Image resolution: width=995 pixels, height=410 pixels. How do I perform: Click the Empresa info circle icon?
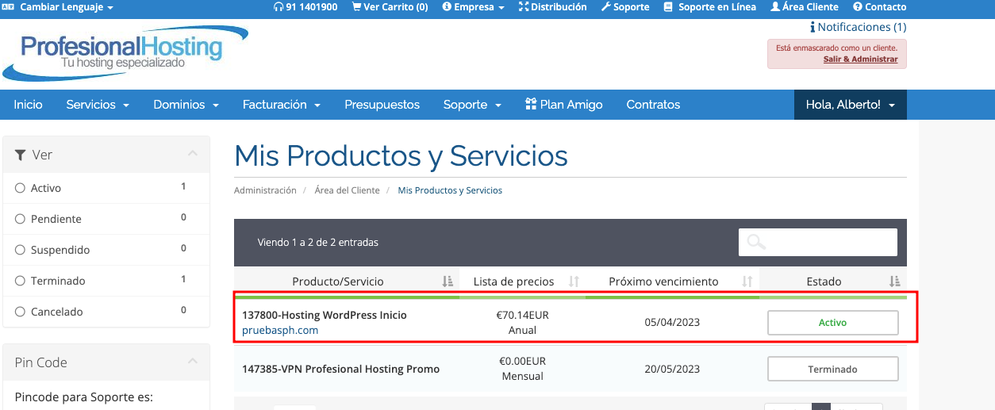[447, 6]
